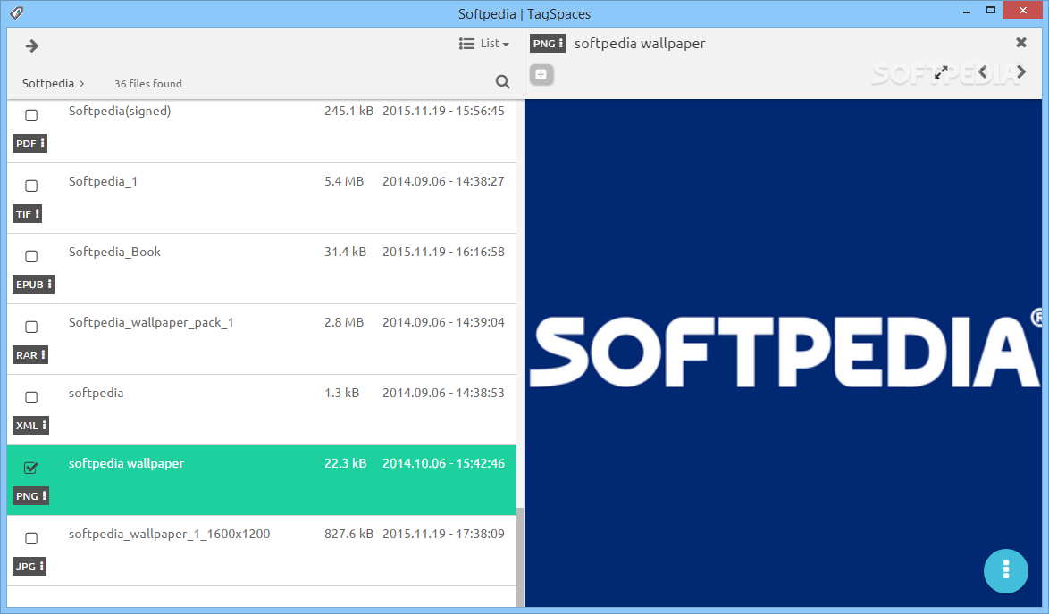
Task: Check the Softpedia_Book file checkbox
Action: tap(30, 256)
